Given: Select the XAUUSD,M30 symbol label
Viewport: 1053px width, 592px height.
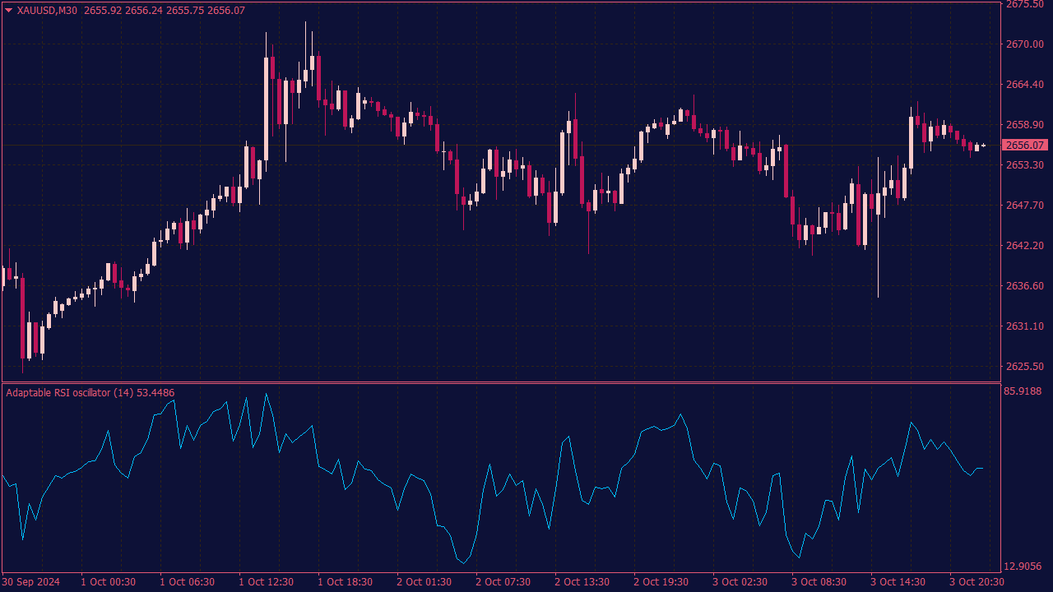Looking at the screenshot, I should coord(48,11).
